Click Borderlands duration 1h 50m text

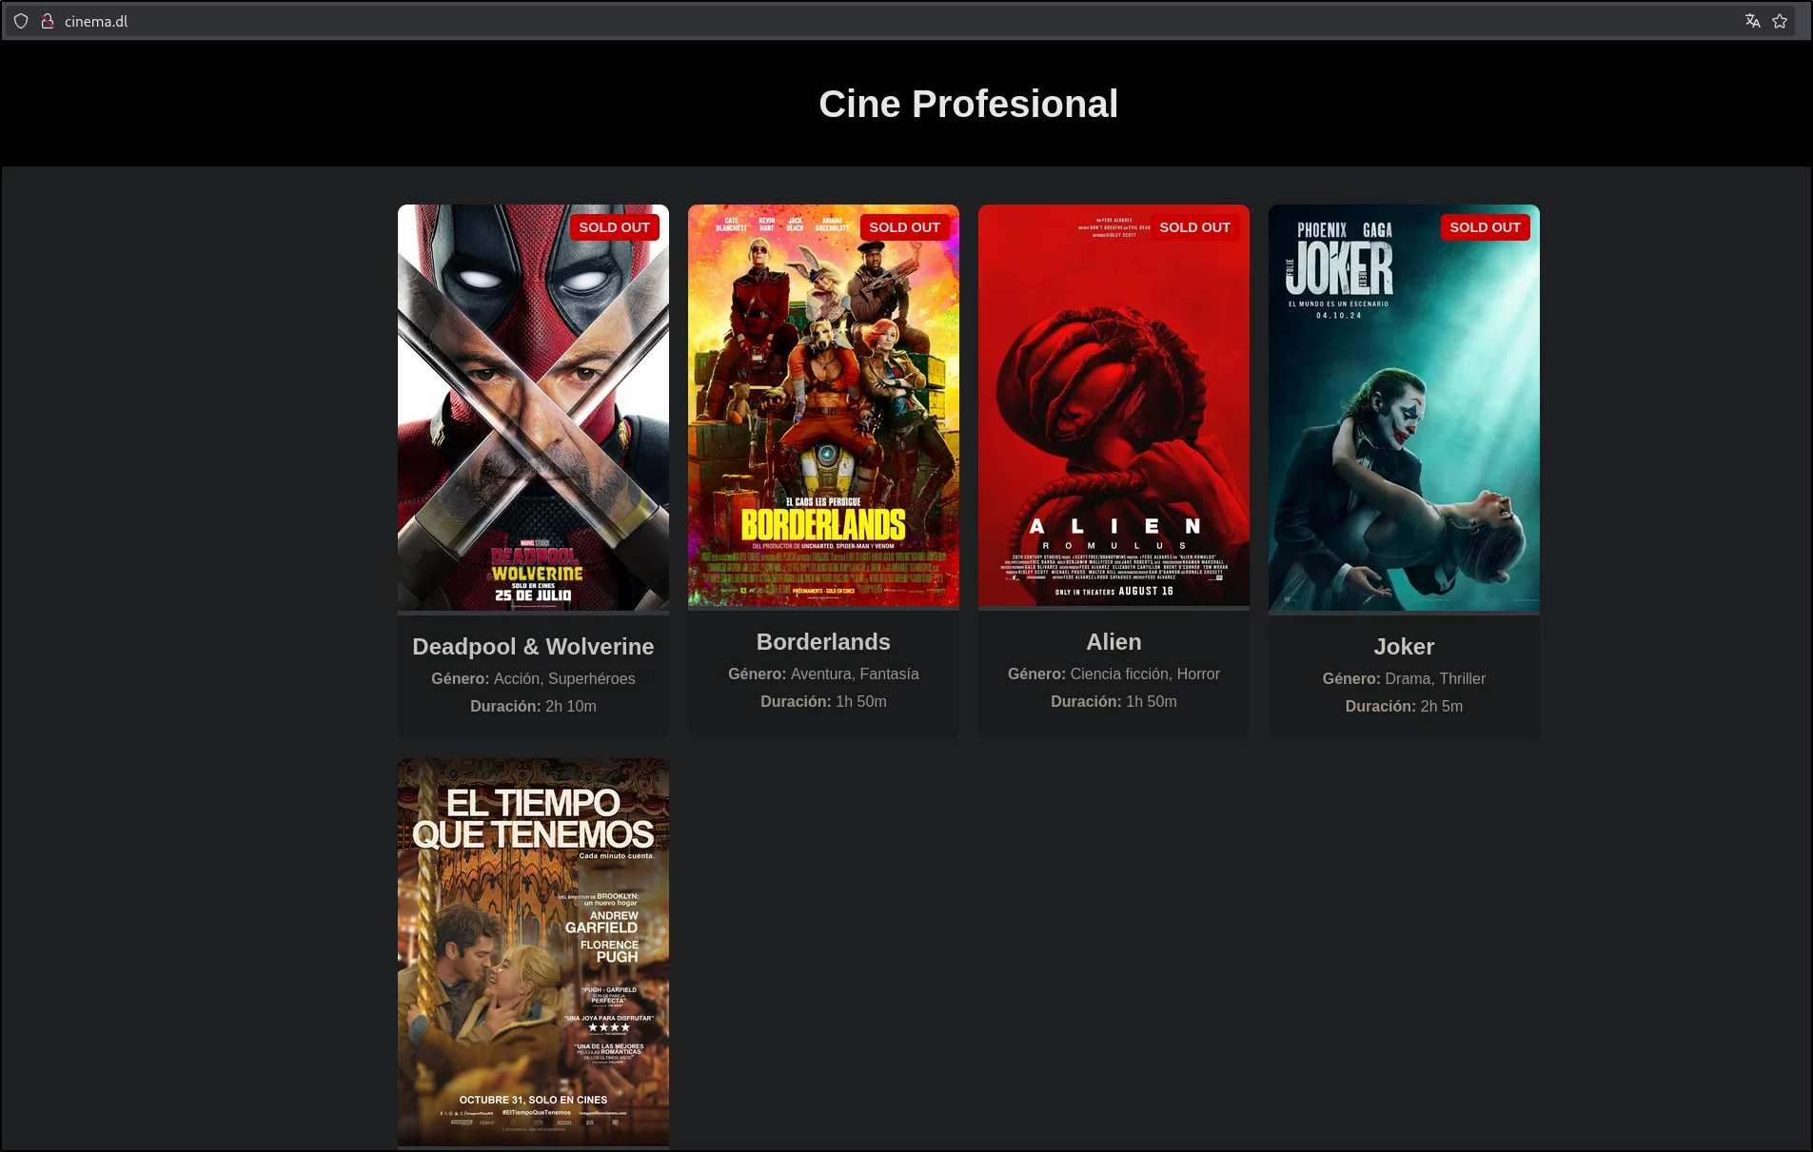[x=861, y=701]
